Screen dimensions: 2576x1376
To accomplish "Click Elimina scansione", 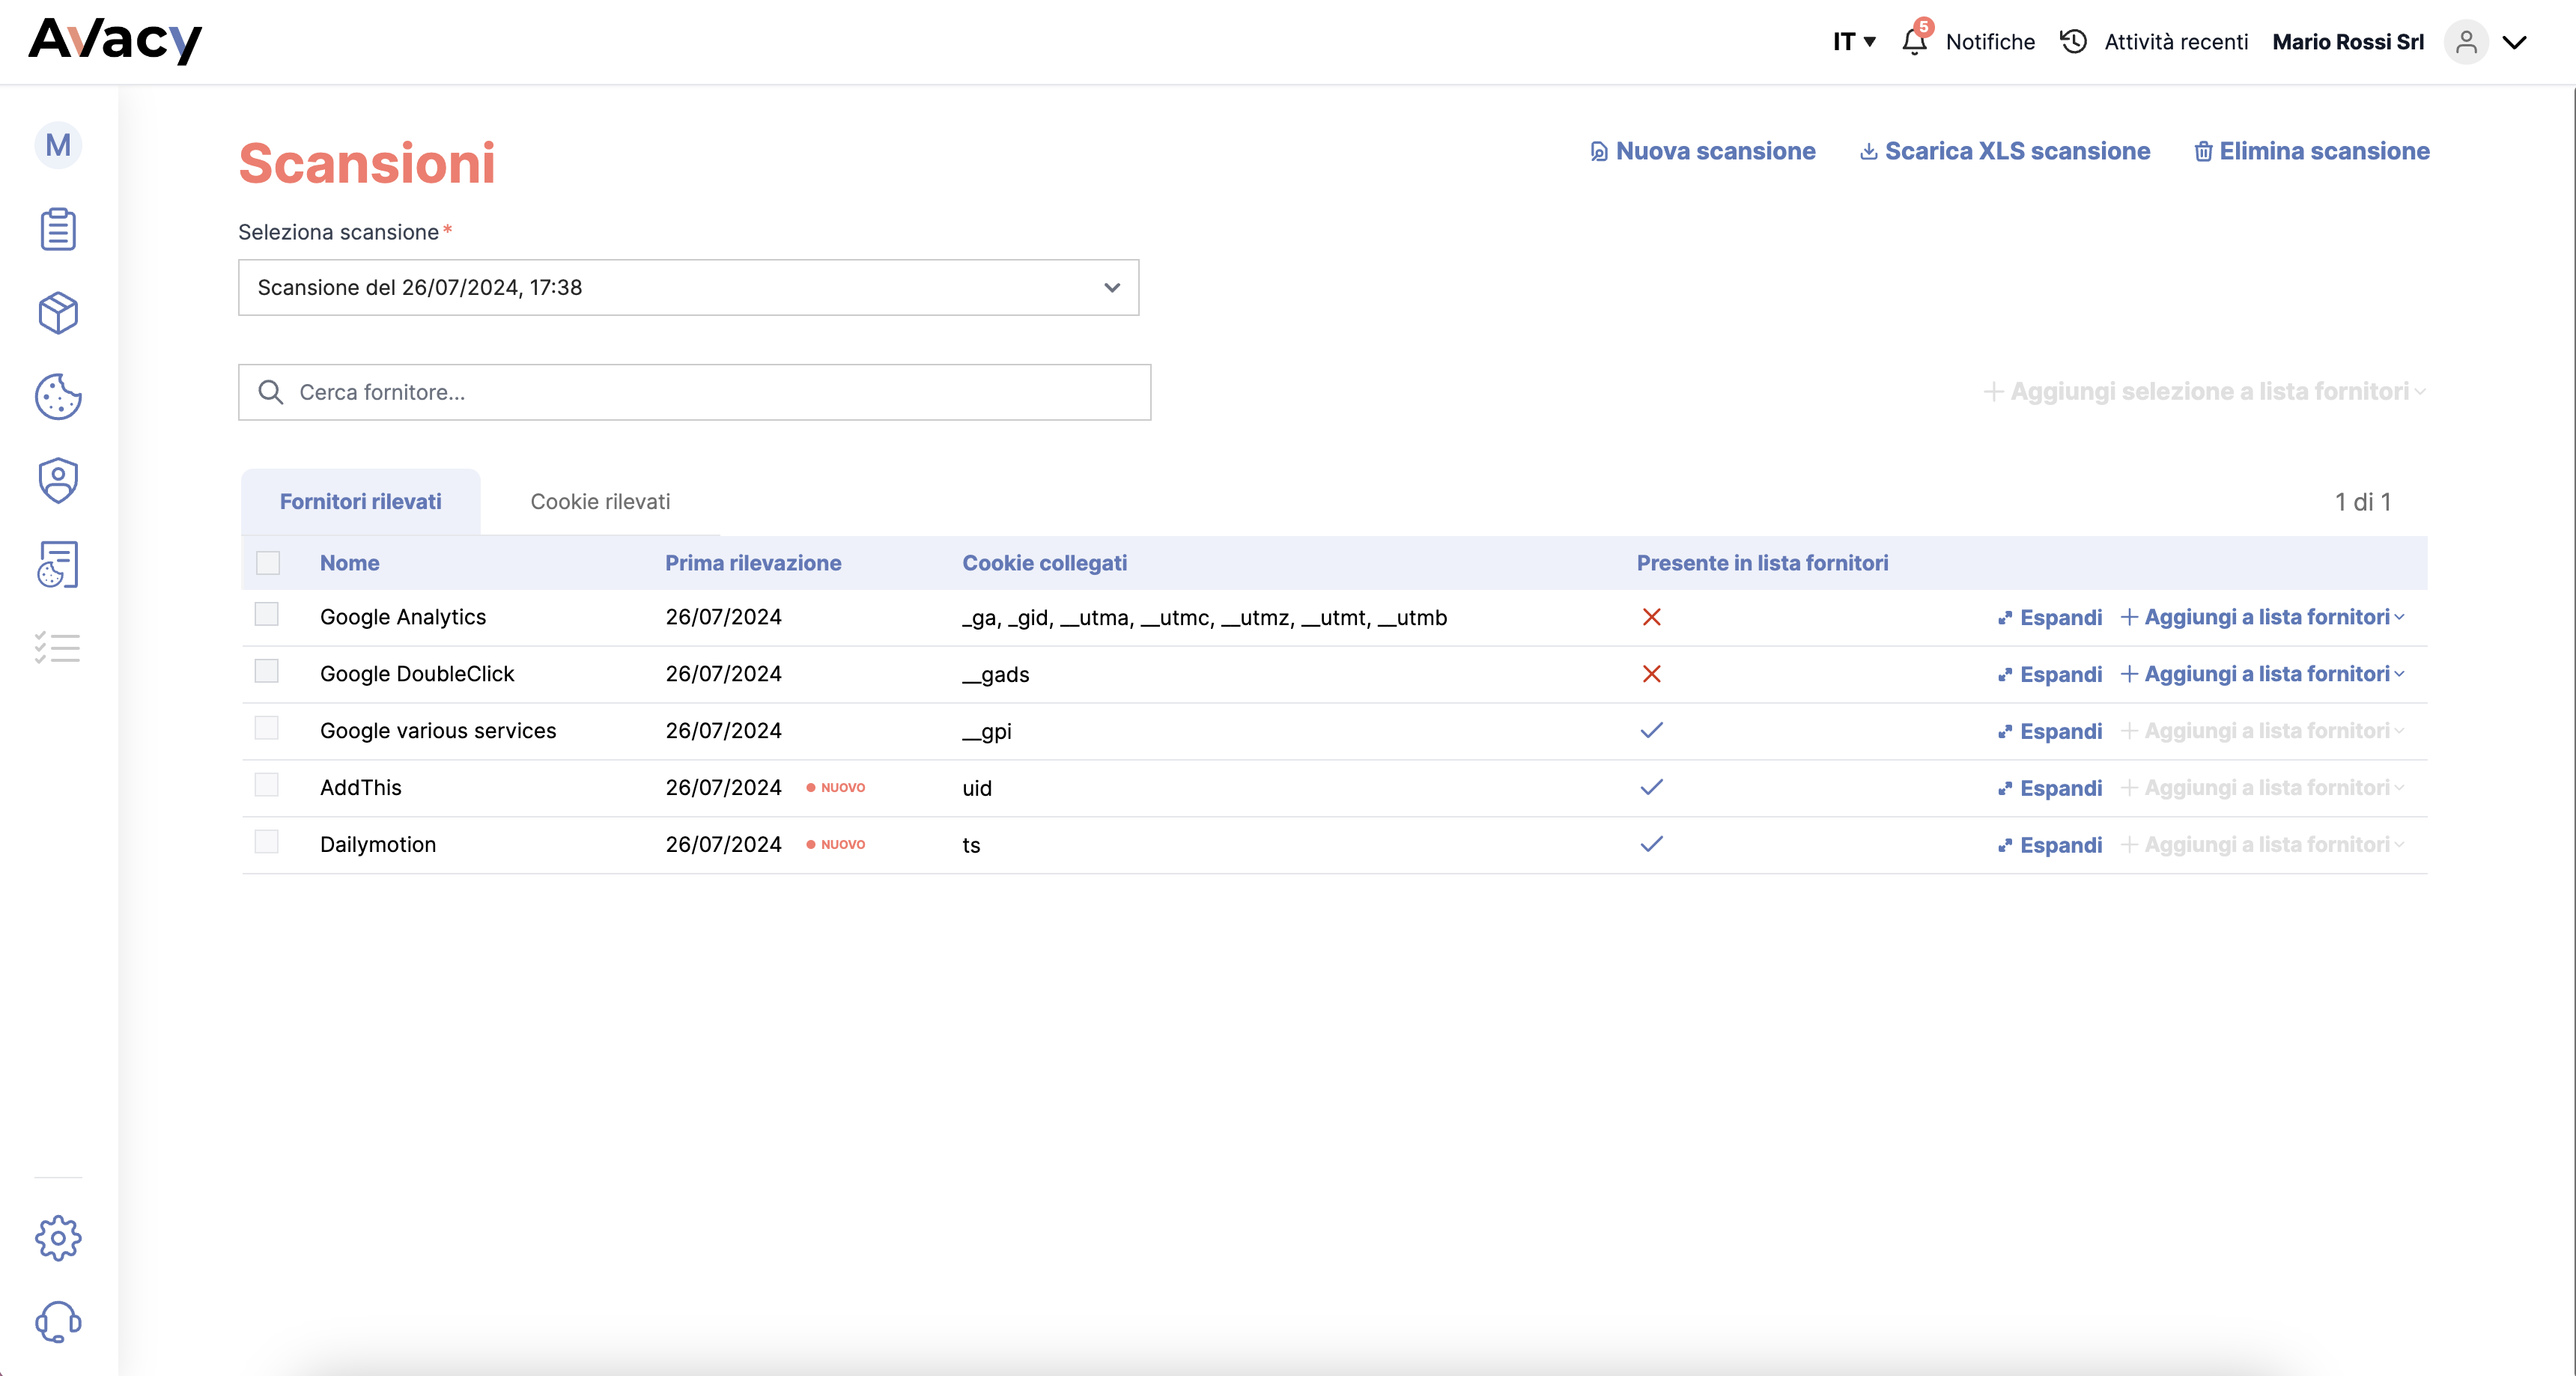I will pos(2311,151).
